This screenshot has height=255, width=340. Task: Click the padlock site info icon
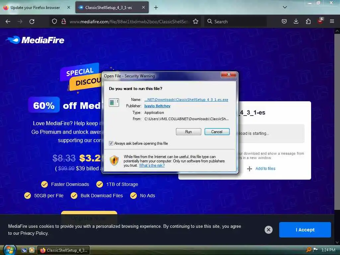click(63, 21)
